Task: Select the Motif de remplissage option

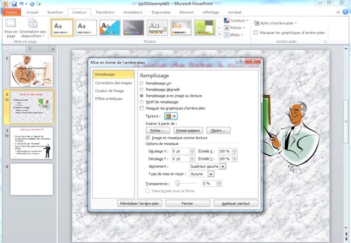Action: tap(142, 102)
